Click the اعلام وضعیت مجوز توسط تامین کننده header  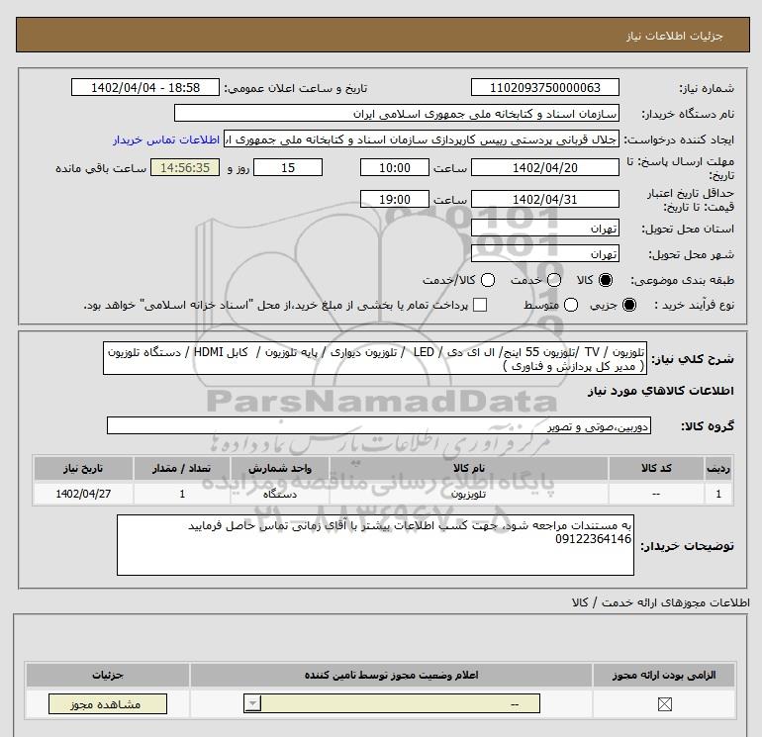tap(392, 675)
